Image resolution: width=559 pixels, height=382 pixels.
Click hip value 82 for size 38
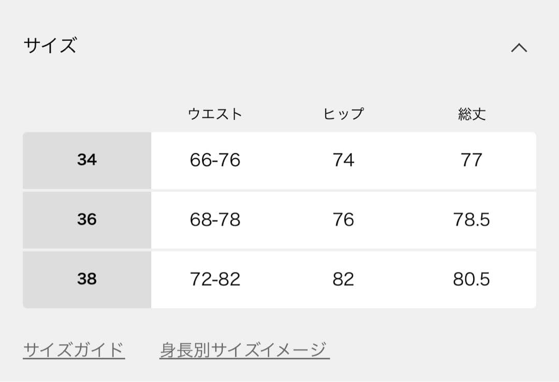pos(343,280)
